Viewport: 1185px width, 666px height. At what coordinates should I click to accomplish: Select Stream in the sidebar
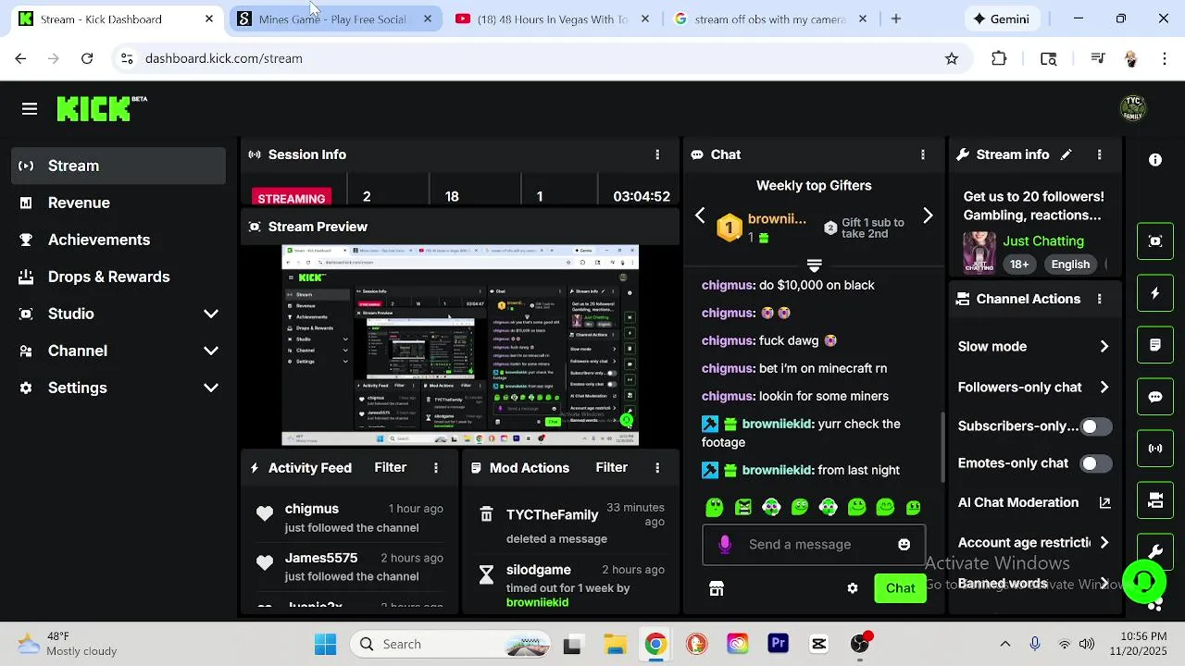point(118,166)
